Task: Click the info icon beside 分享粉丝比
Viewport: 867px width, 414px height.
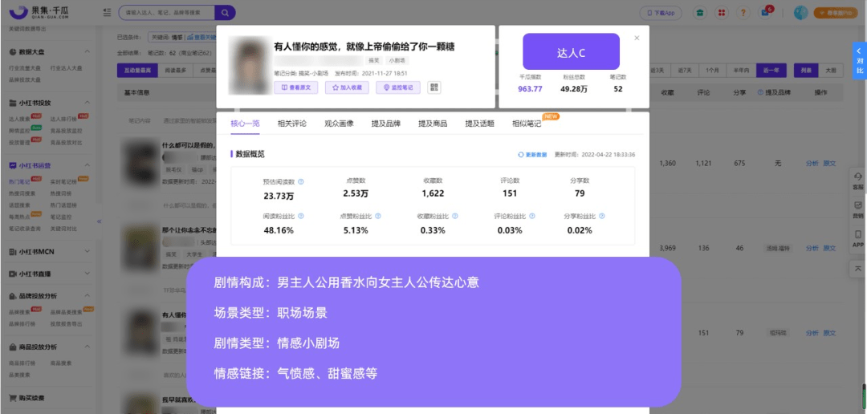Action: [x=602, y=217]
